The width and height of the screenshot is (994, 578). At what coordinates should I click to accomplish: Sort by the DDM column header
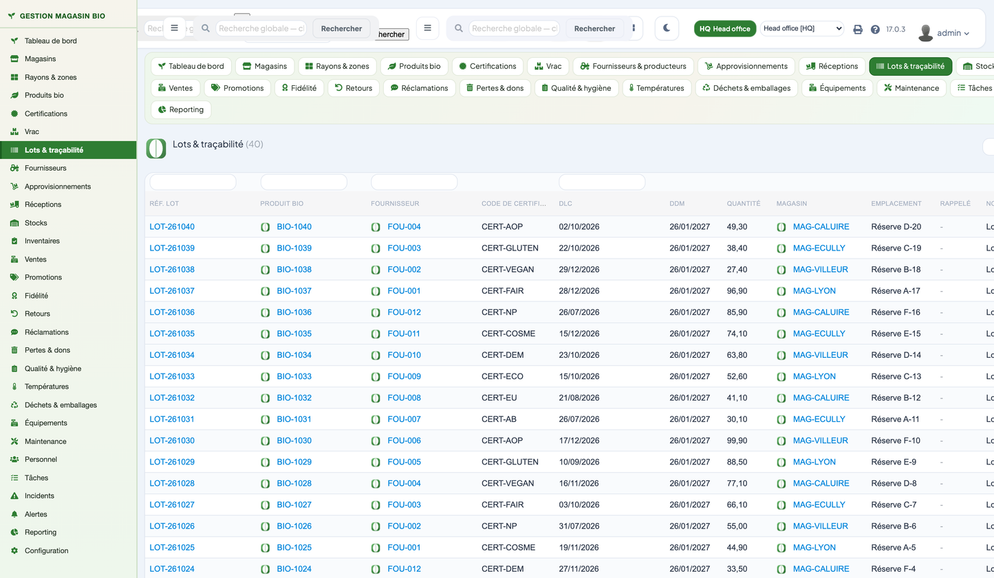677,204
